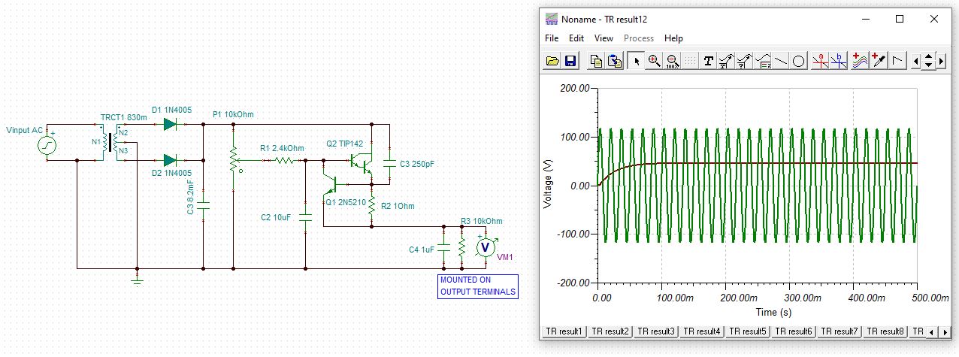Open the File menu

click(552, 38)
